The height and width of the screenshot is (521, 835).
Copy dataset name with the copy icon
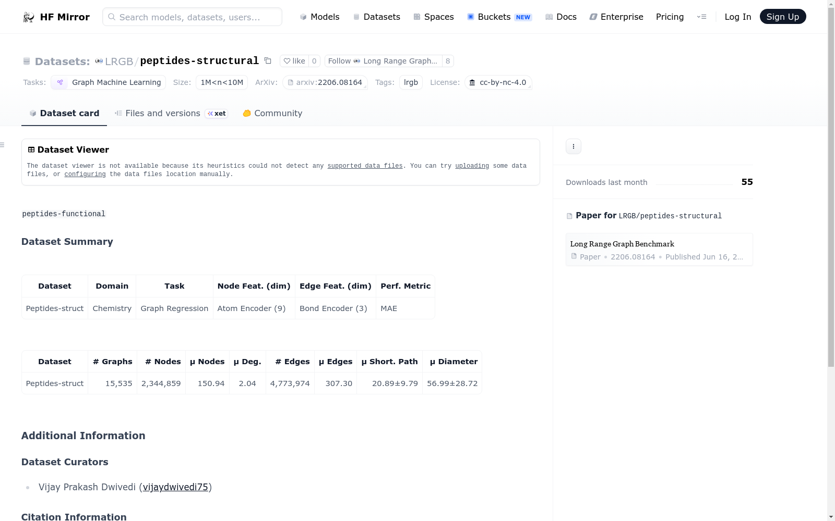[x=268, y=61]
